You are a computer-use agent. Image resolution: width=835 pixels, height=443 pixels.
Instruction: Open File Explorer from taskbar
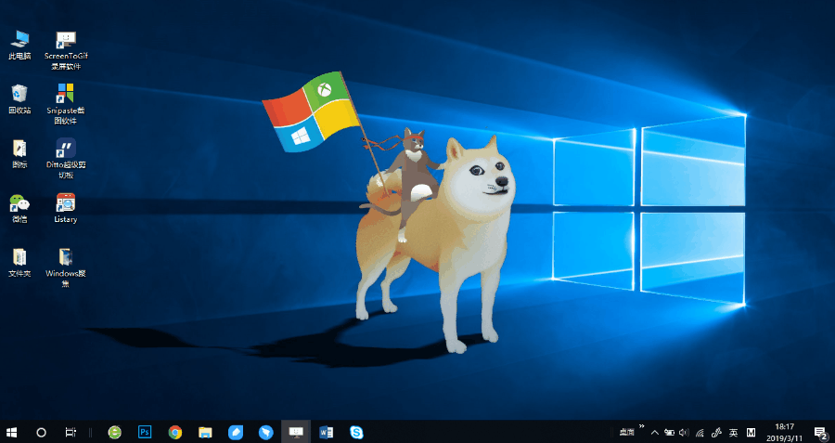click(205, 432)
